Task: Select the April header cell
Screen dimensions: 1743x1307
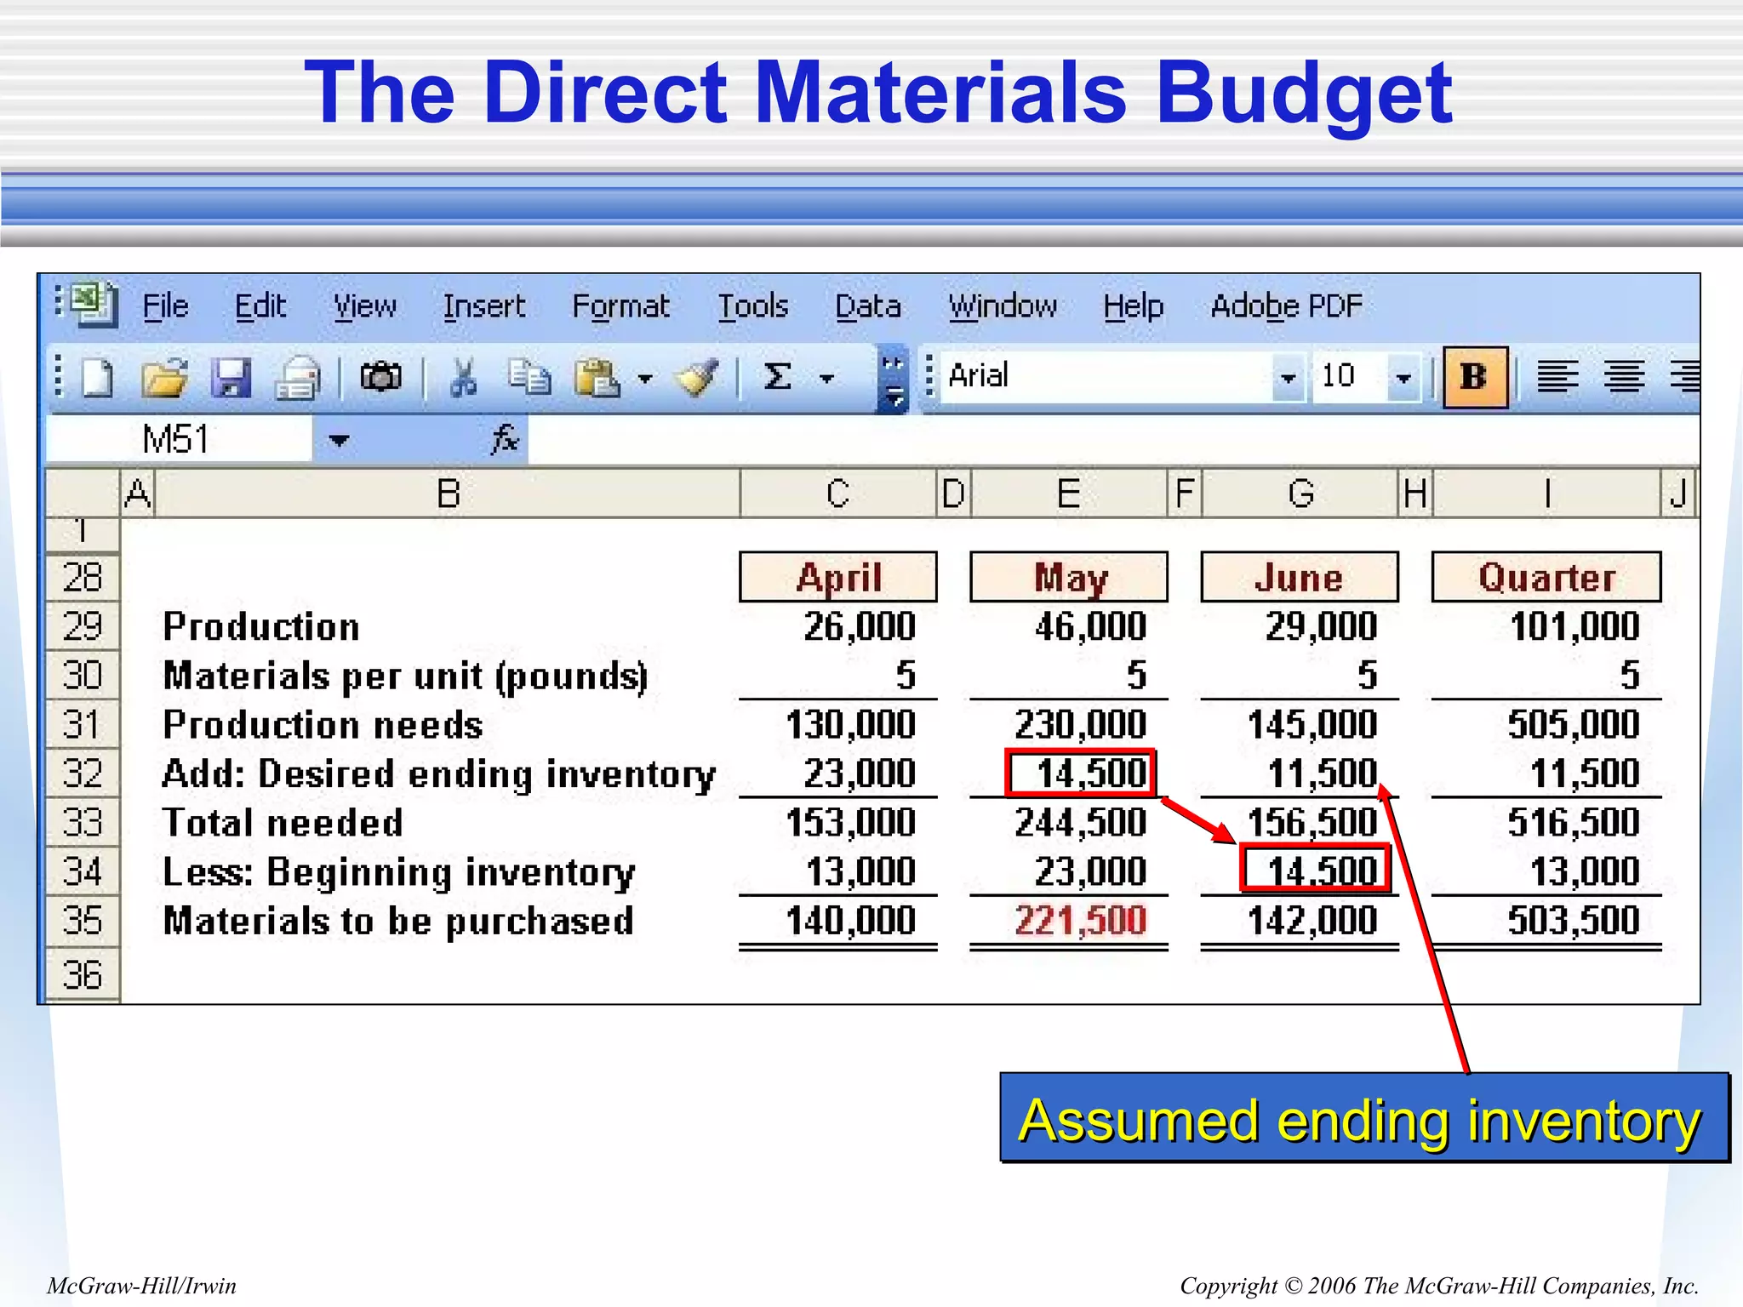Action: (x=838, y=577)
